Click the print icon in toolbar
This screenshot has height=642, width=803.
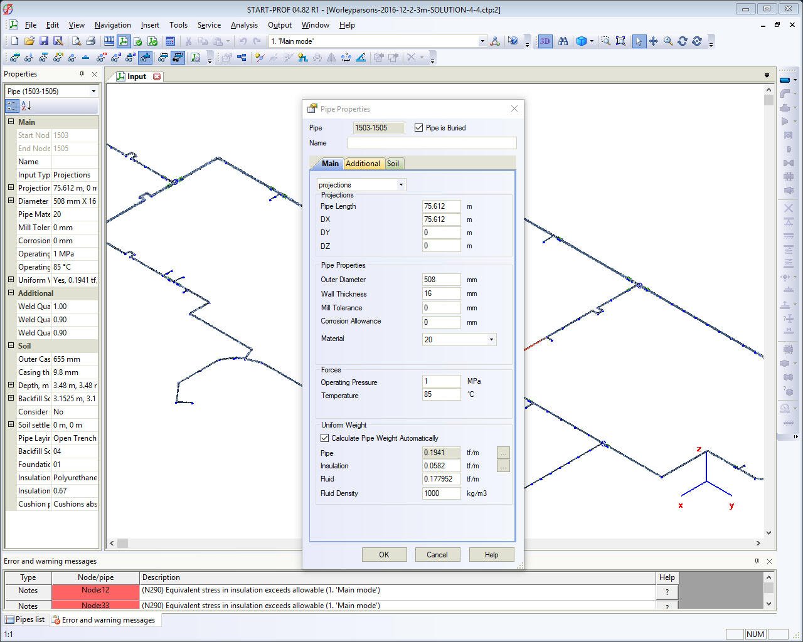pyautogui.click(x=90, y=41)
